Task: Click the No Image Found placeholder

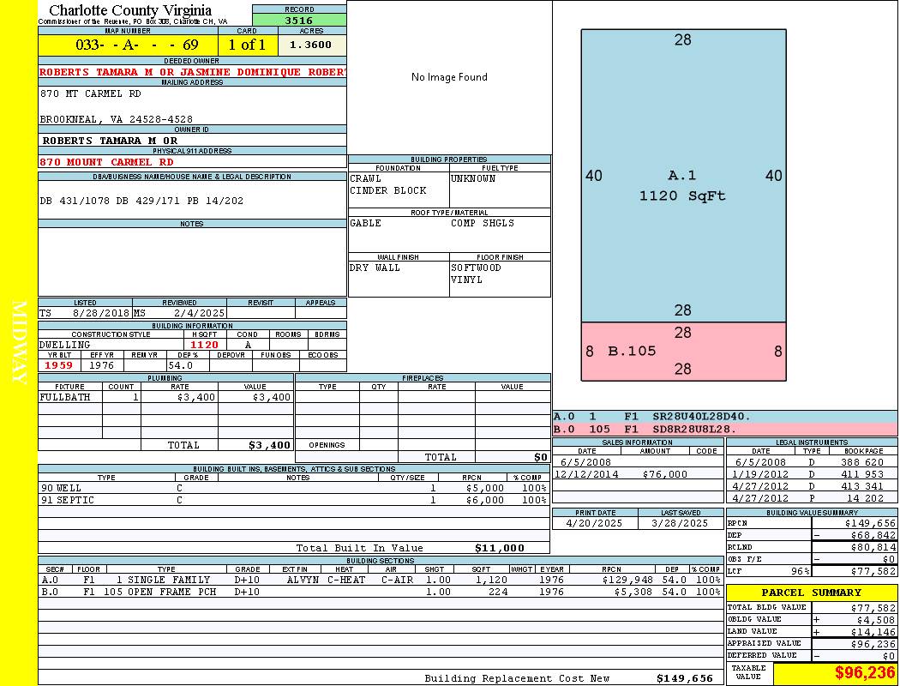Action: pyautogui.click(x=449, y=77)
